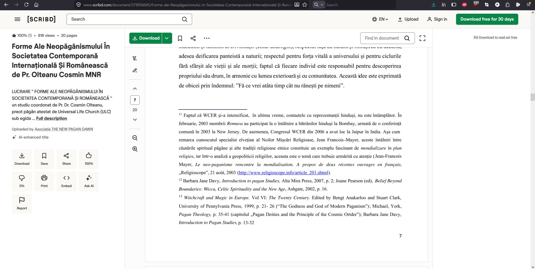Image resolution: width=535 pixels, height=269 pixels.
Task: Rate document with 100% thumbs up
Action: pyautogui.click(x=89, y=159)
